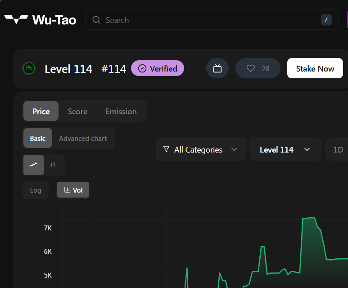The height and width of the screenshot is (288, 348).
Task: Select the Basic chart mode
Action: pyautogui.click(x=38, y=138)
